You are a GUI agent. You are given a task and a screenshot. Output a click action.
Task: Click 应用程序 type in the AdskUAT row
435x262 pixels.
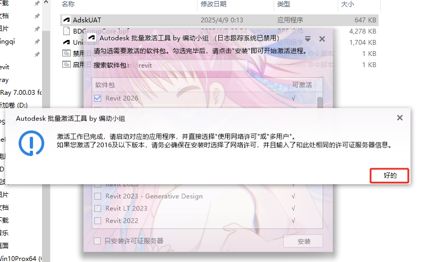point(290,20)
